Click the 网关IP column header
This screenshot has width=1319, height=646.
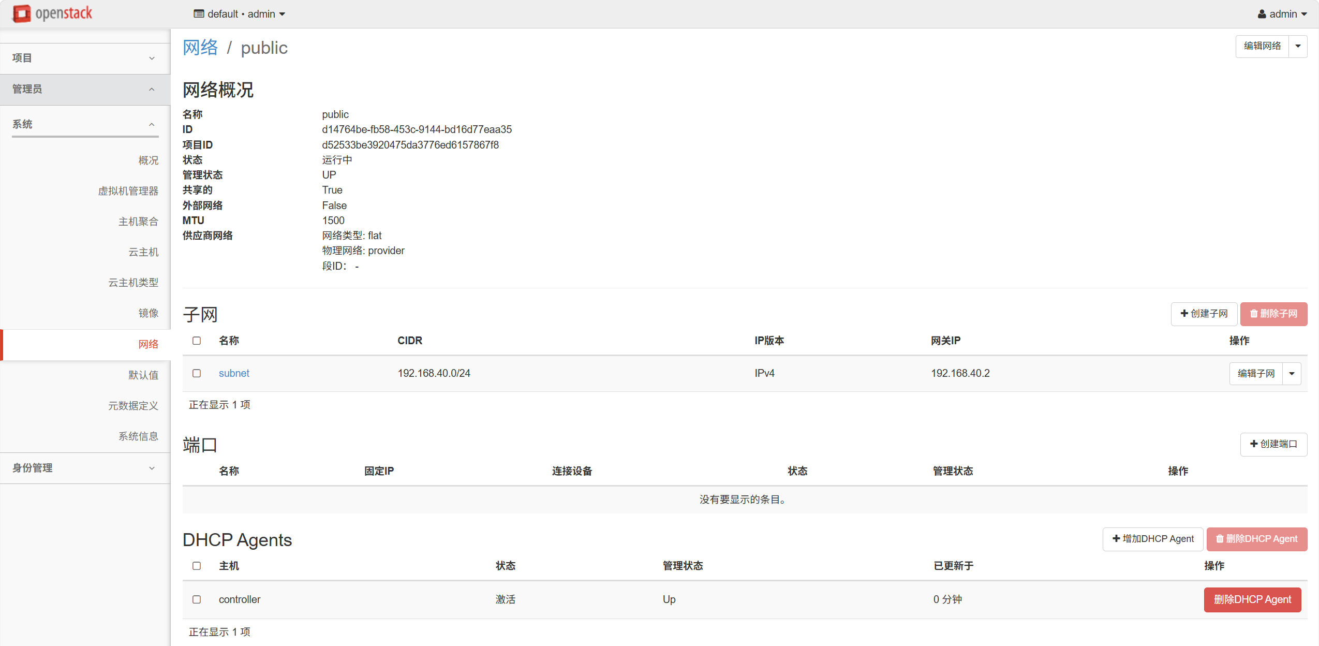click(945, 341)
